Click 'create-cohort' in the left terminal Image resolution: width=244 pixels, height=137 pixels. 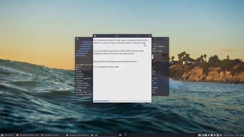point(83,85)
